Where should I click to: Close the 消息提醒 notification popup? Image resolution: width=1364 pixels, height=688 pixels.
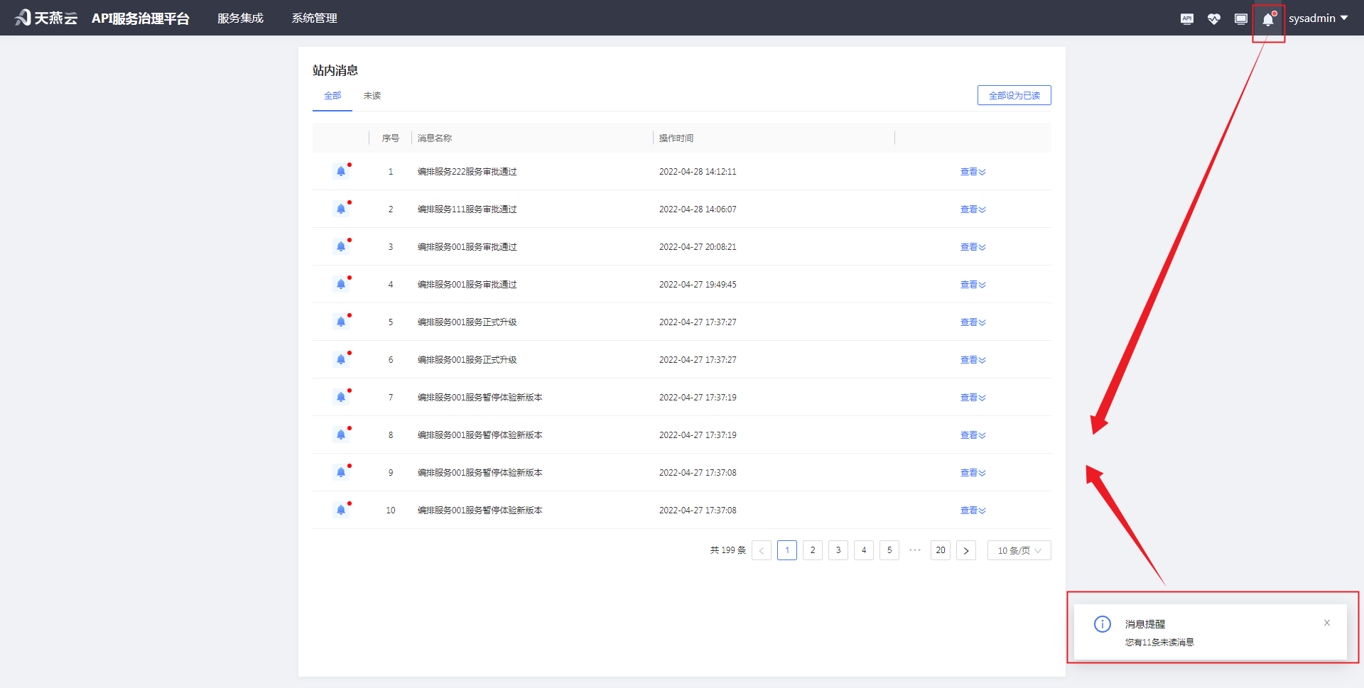(x=1326, y=623)
